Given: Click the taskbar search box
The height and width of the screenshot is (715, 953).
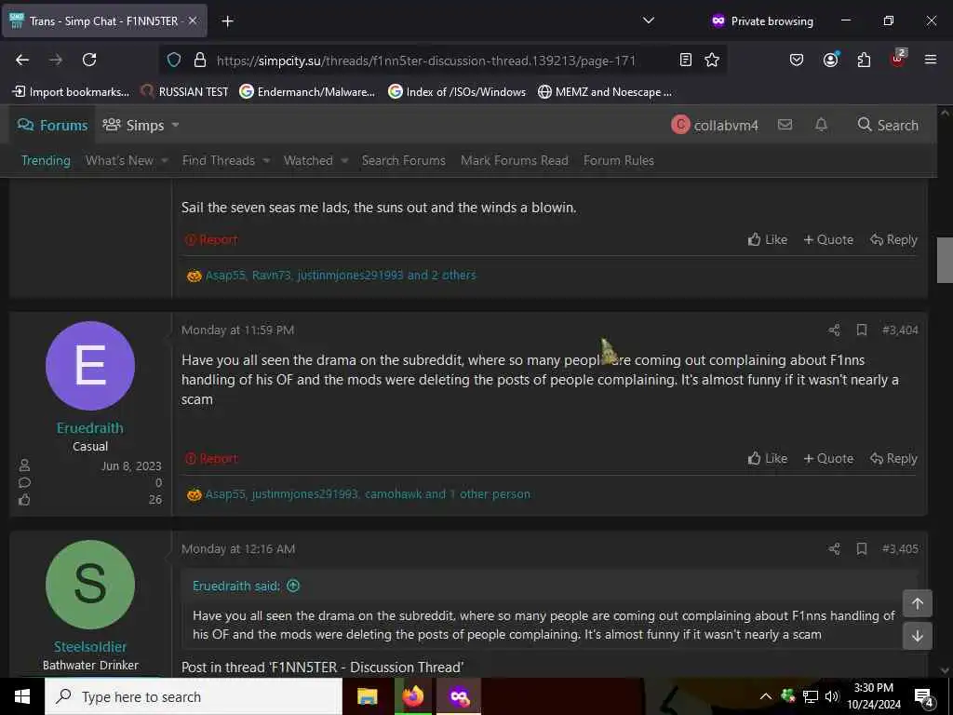Looking at the screenshot, I should click(194, 696).
